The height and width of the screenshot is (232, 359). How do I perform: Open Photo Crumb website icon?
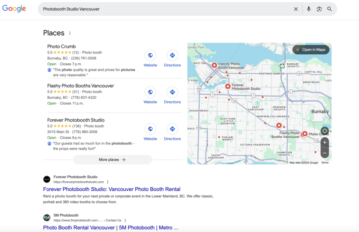coord(150,55)
